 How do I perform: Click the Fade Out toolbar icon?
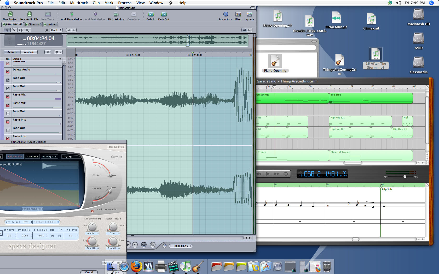coord(164,14)
